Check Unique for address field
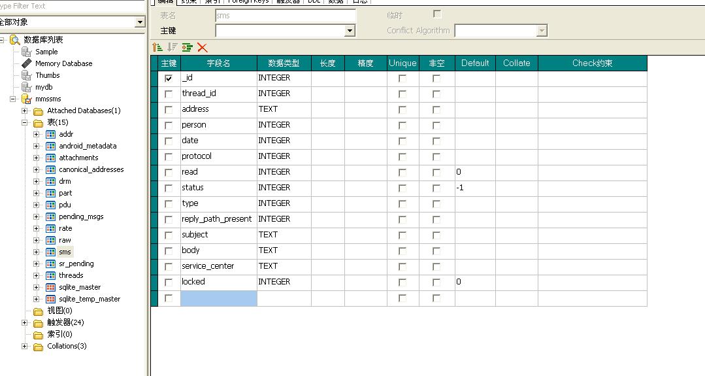 402,110
